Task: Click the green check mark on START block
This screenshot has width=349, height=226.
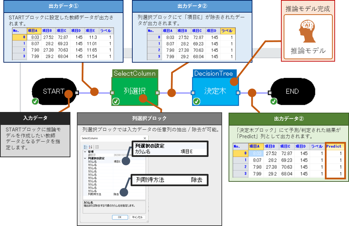Action: [35, 101]
